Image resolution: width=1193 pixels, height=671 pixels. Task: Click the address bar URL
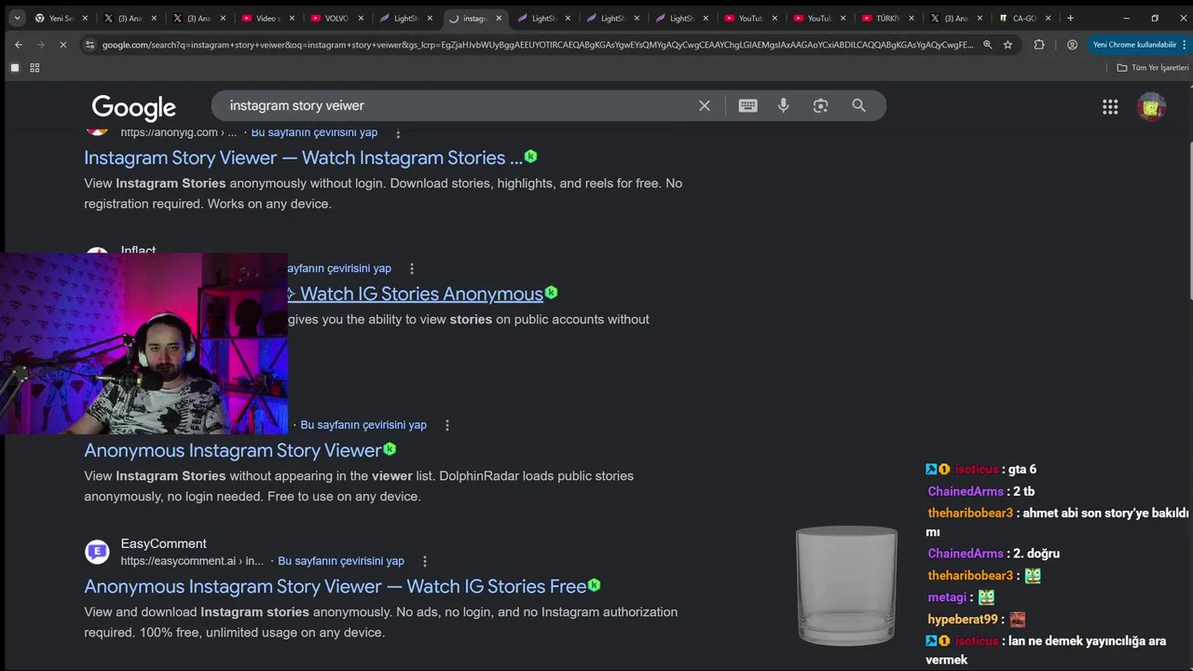[537, 45]
